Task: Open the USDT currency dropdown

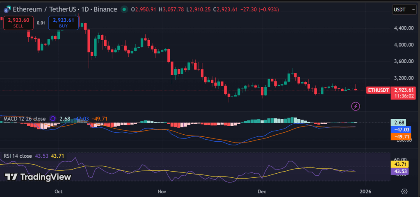Action: (404, 9)
